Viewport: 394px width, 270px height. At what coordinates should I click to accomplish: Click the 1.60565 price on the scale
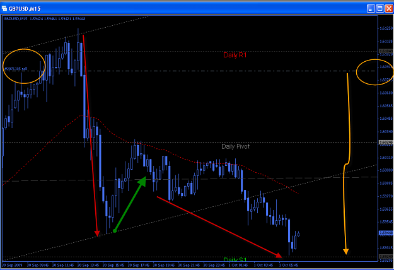click(386, 106)
